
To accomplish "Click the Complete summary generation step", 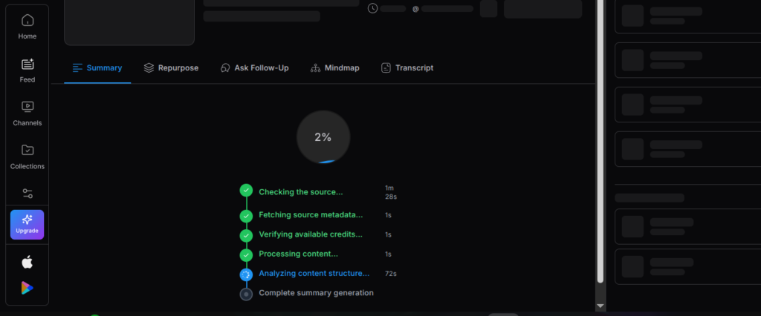I will pos(316,293).
